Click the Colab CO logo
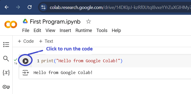Screen dimensions: 191x94 [x=11, y=25]
